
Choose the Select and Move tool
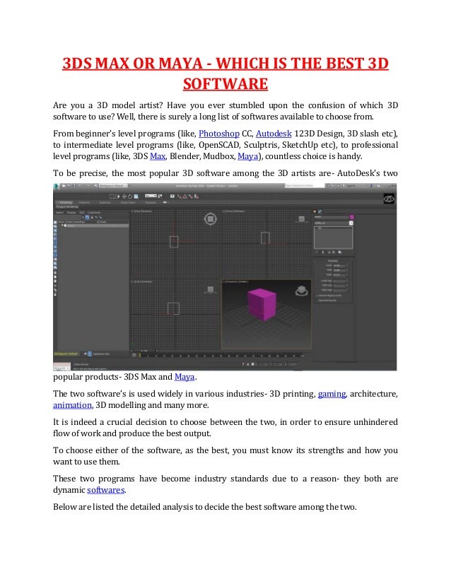click(124, 197)
